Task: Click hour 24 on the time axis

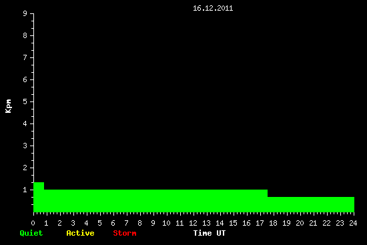Action: [x=353, y=223]
